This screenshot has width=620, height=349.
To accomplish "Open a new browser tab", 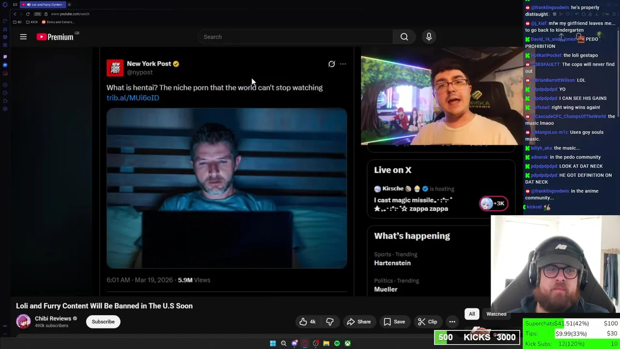I will click(69, 4).
